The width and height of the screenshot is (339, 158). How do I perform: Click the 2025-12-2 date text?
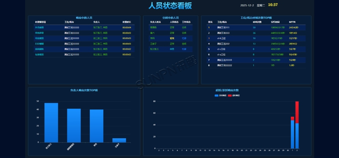tap(247, 6)
